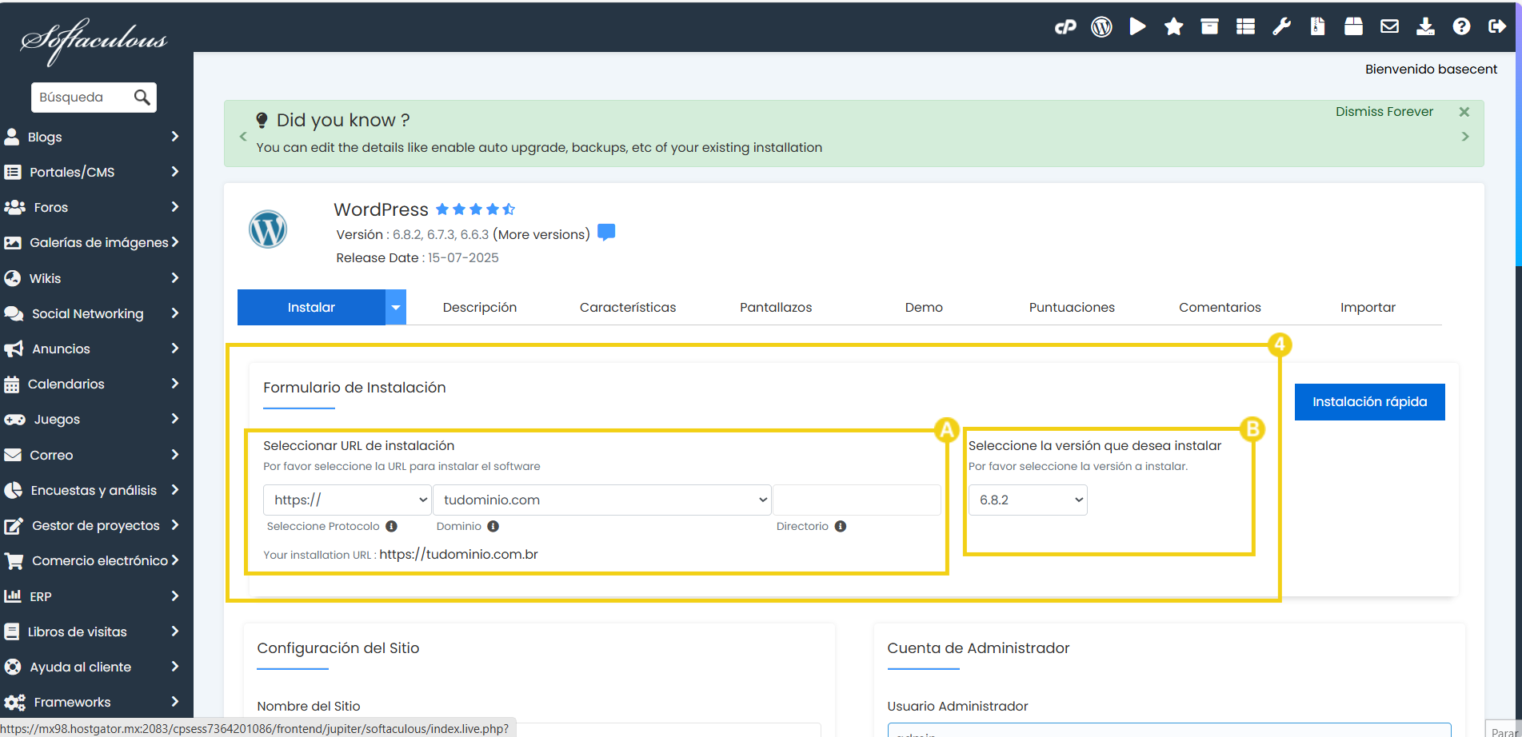Focus the Directorio input field
1522x737 pixels.
pos(857,500)
